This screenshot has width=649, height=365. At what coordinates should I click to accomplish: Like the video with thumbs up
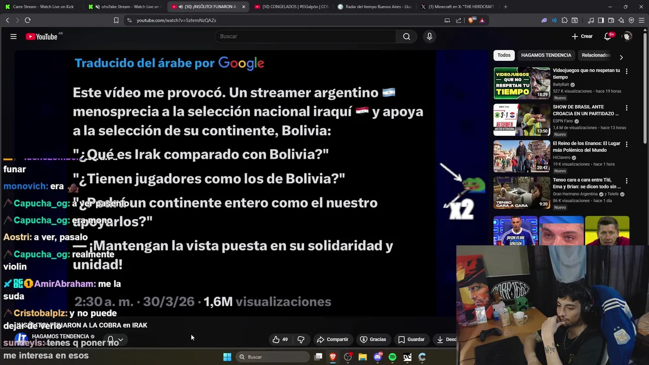pyautogui.click(x=280, y=340)
